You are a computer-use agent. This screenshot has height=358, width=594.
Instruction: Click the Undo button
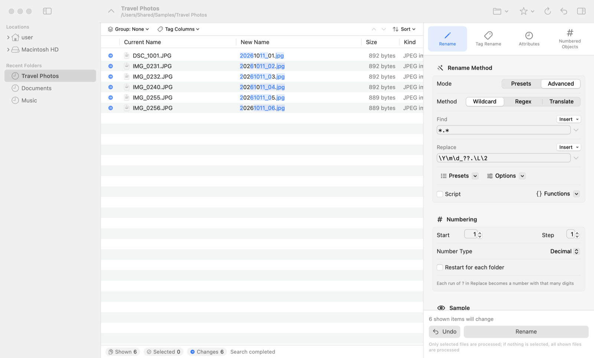444,332
